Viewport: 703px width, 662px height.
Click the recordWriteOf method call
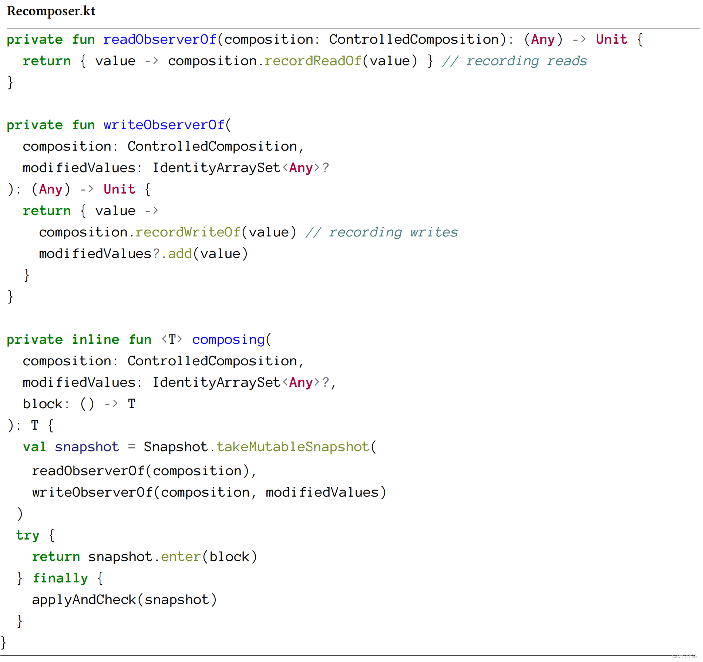tap(188, 232)
